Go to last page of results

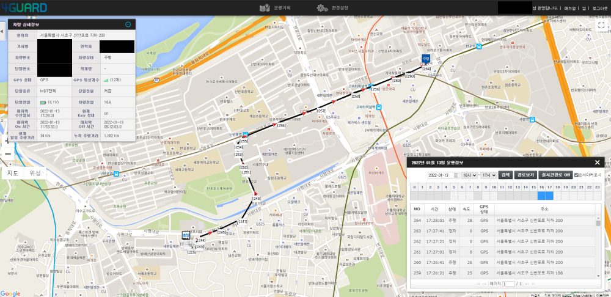[x=534, y=284]
